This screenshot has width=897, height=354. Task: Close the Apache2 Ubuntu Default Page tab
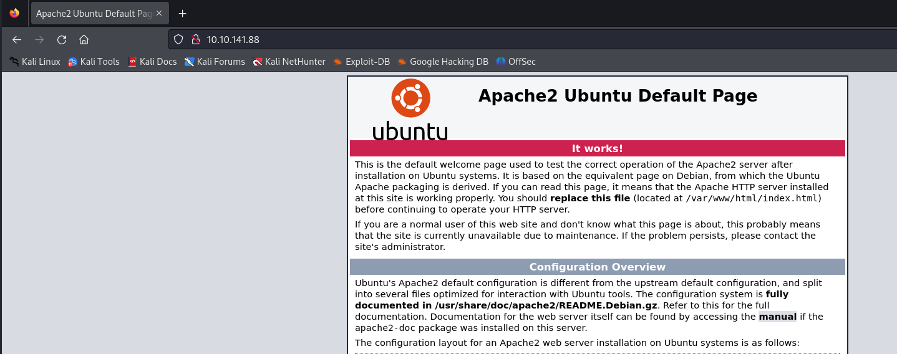pos(159,13)
